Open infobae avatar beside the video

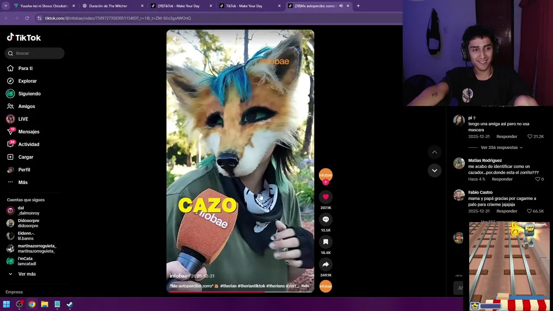[x=326, y=174]
